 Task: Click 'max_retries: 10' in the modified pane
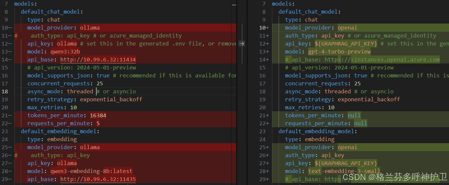310,107
